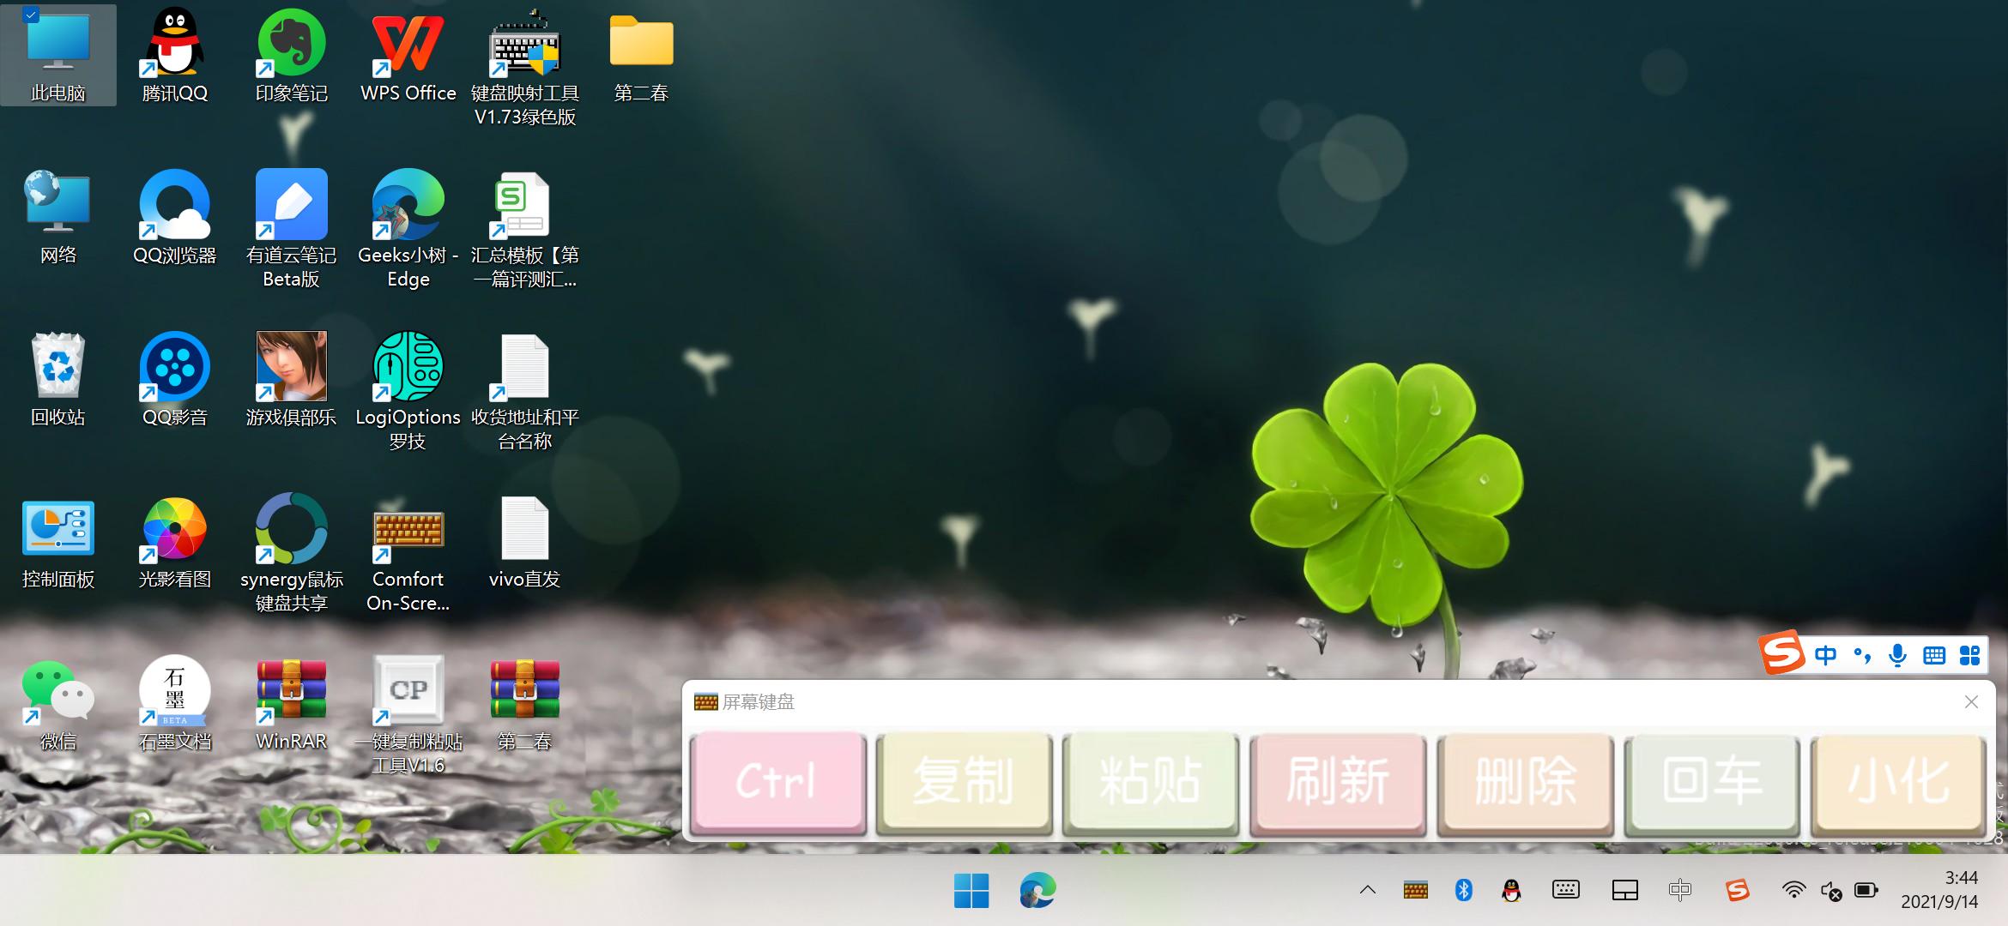Toggle the Sogou 中 Chinese/English mode
The image size is (2008, 926).
(x=1825, y=656)
